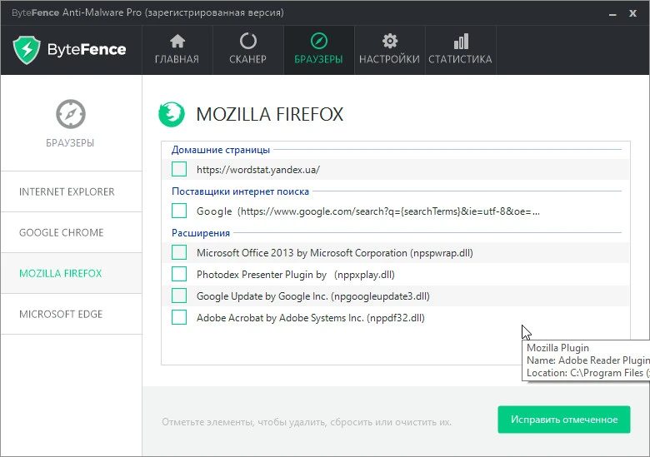The width and height of the screenshot is (650, 457).
Task: Switch to the Сканер tab
Action: tap(247, 50)
